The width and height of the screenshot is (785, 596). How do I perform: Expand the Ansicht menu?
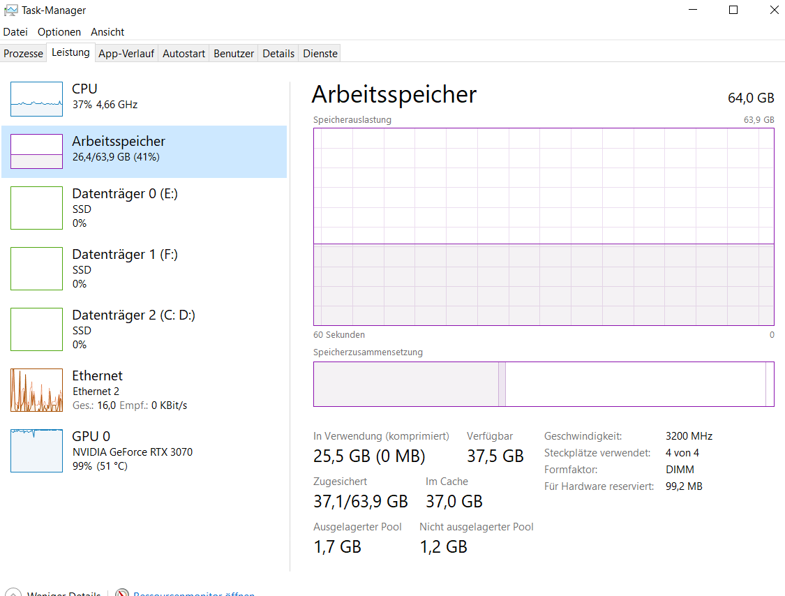tap(107, 32)
